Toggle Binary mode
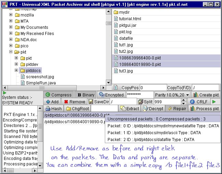Image resolution: width=222 pixels, height=174 pixels. pyautogui.click(x=85, y=95)
